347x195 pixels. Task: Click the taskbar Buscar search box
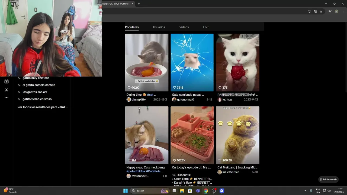tap(150, 191)
